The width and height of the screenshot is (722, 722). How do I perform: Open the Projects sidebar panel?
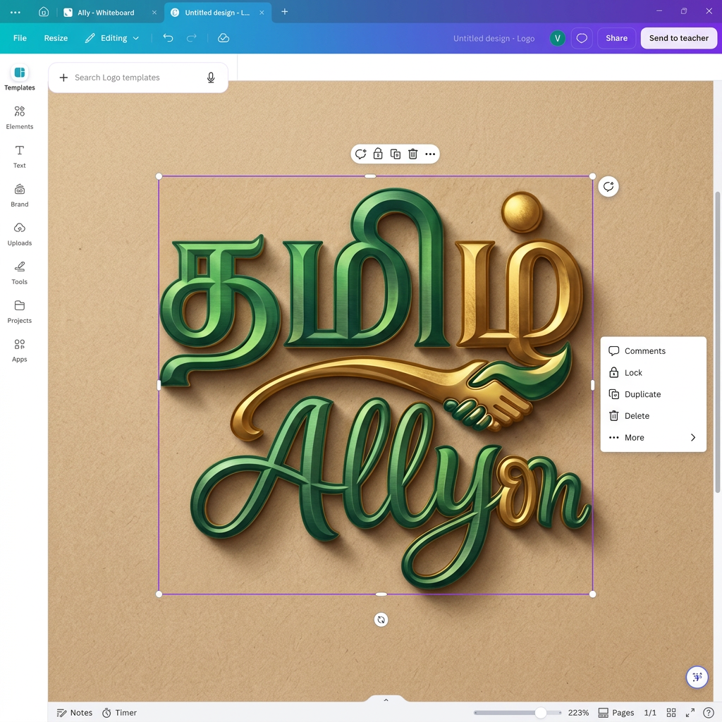(x=19, y=311)
